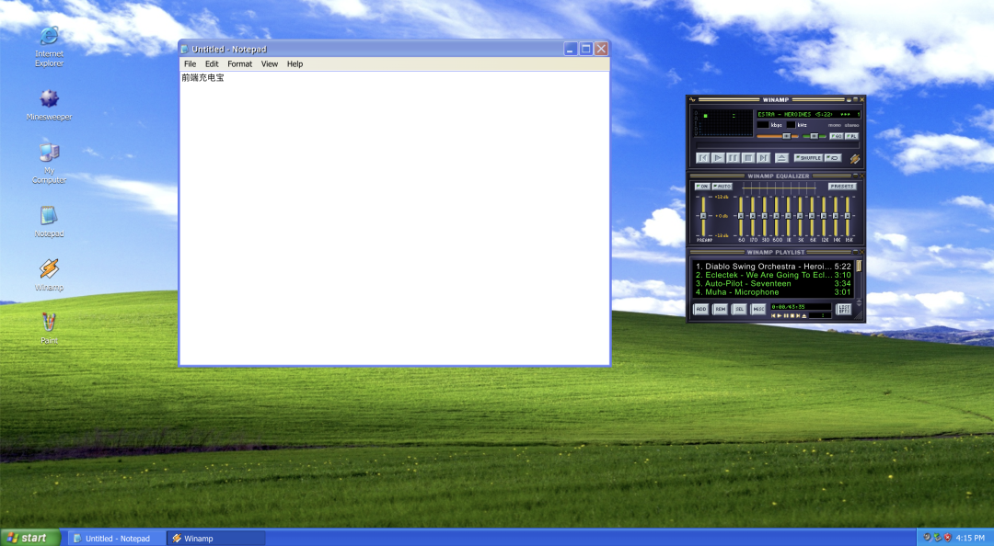
Task: Open the Notepad Format menu
Action: coord(239,64)
